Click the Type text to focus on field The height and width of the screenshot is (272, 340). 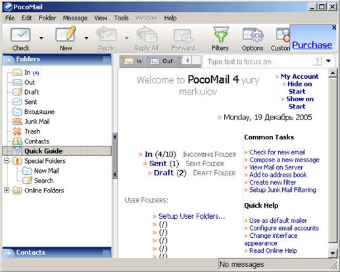pos(259,62)
